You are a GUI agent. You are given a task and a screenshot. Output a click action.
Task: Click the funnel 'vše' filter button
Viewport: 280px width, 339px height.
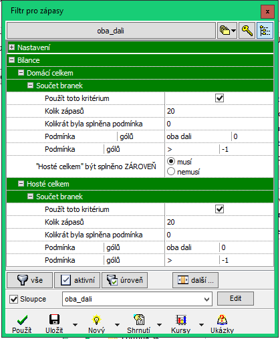[x=30, y=280]
